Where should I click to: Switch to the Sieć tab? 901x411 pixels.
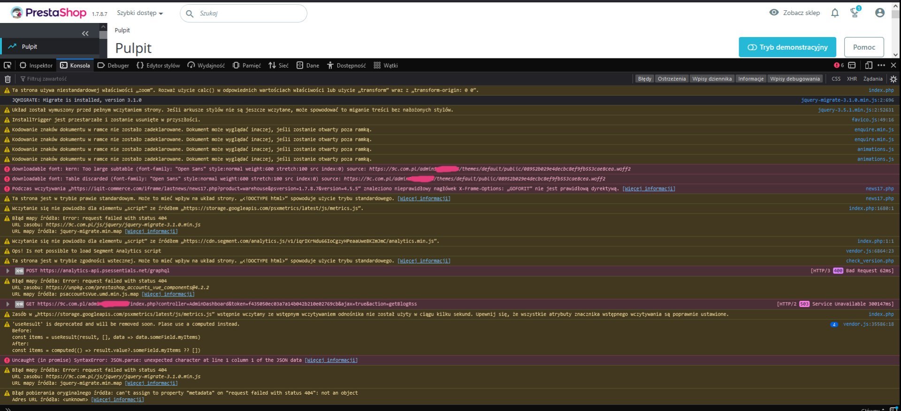click(x=279, y=66)
